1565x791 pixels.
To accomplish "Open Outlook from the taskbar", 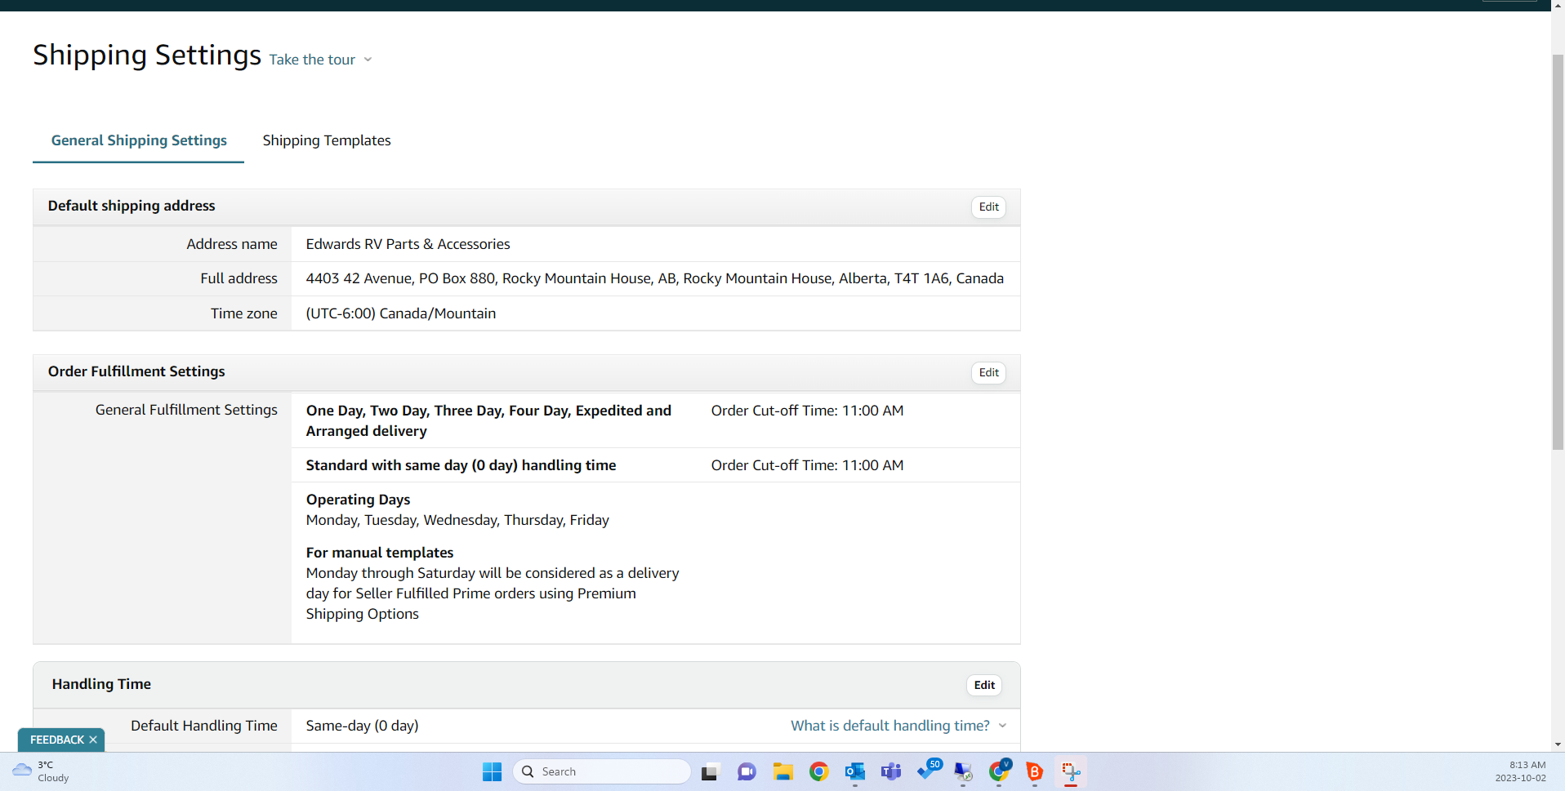I will [855, 771].
